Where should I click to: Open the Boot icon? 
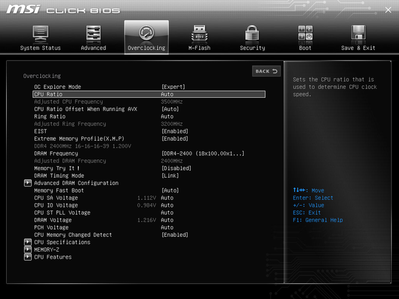[x=305, y=33]
